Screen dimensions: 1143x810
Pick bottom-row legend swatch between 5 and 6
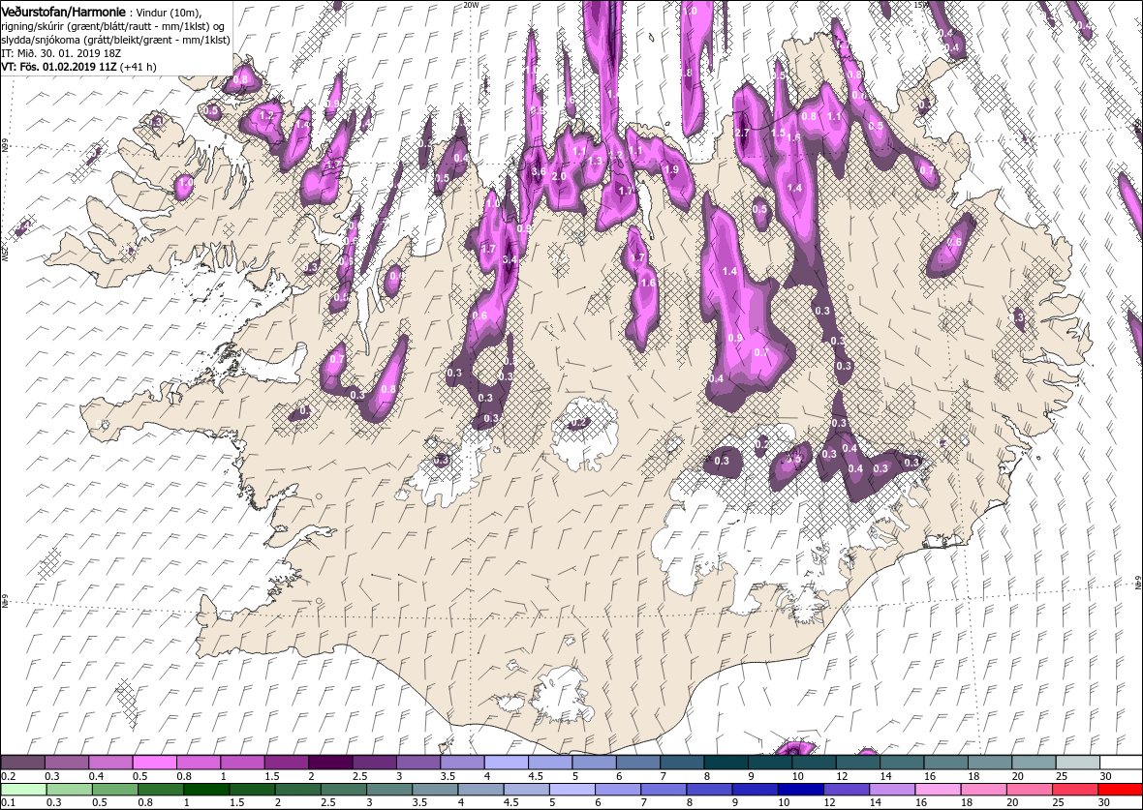pos(571,790)
